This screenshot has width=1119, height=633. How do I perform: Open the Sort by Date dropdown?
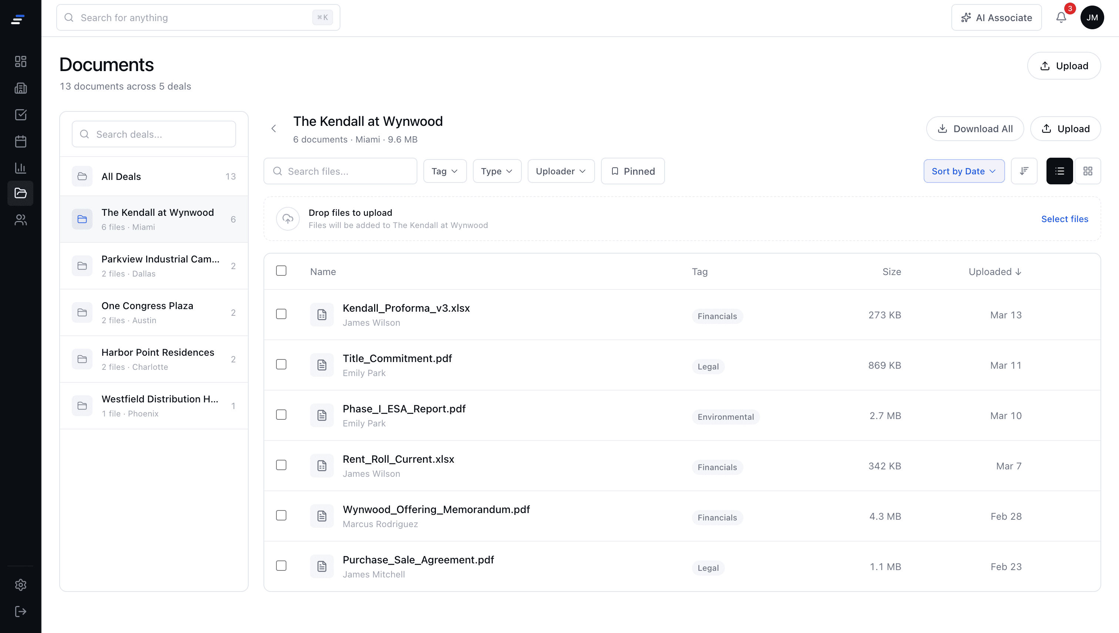pos(964,171)
